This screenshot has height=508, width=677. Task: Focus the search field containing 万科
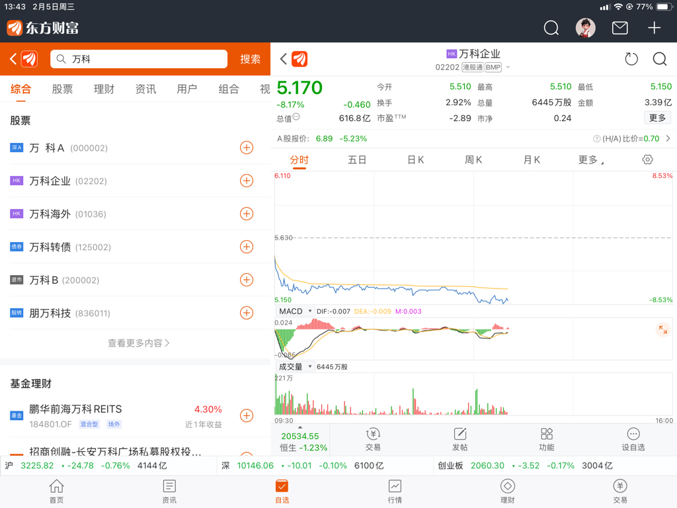tap(139, 59)
